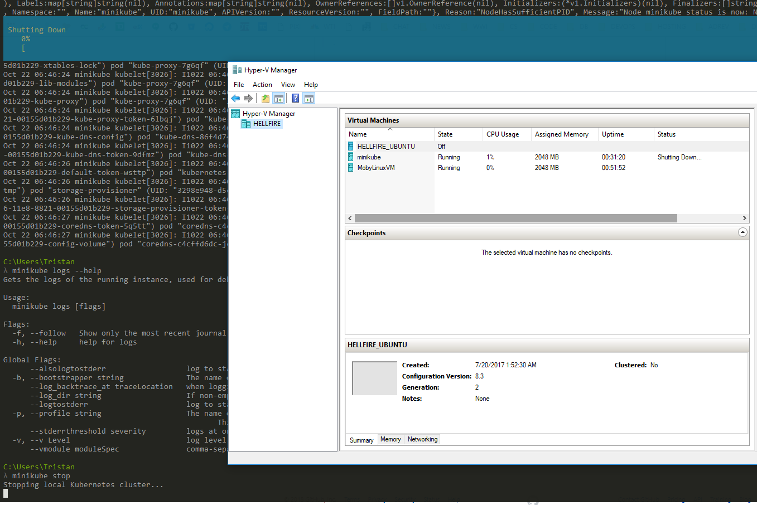Image resolution: width=757 pixels, height=505 pixels.
Task: Click the left scroll arrow of VM list
Action: 350,218
